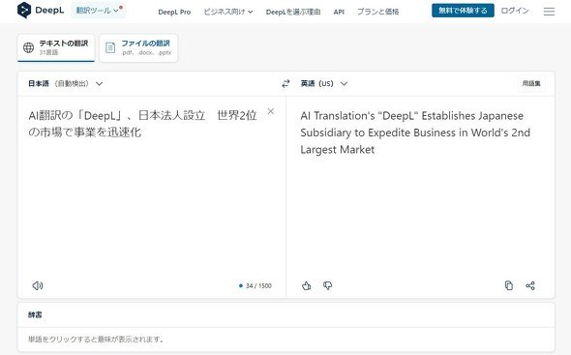This screenshot has width=571, height=355.
Task: Click the 無料で体験する button
Action: coord(463,11)
